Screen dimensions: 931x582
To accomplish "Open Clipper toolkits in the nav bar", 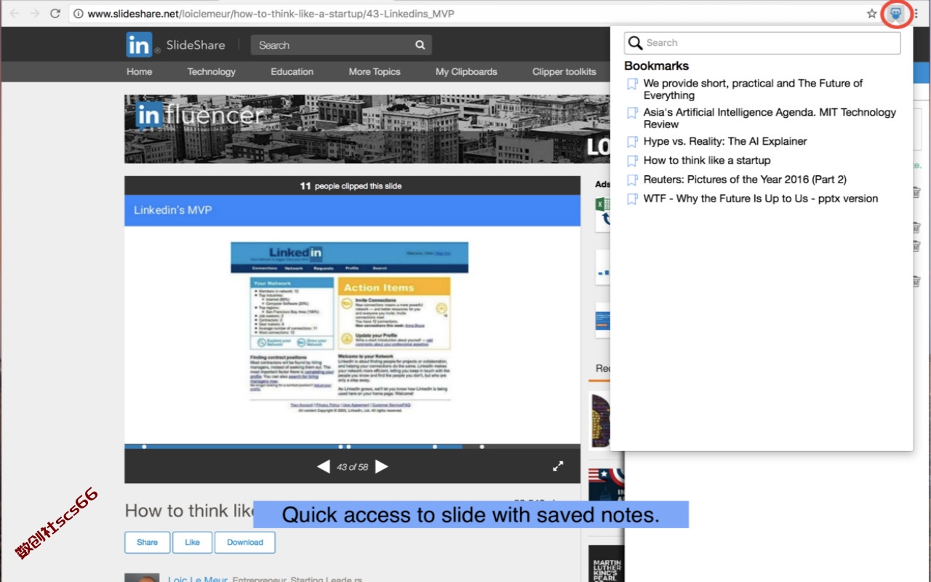I will click(x=564, y=71).
